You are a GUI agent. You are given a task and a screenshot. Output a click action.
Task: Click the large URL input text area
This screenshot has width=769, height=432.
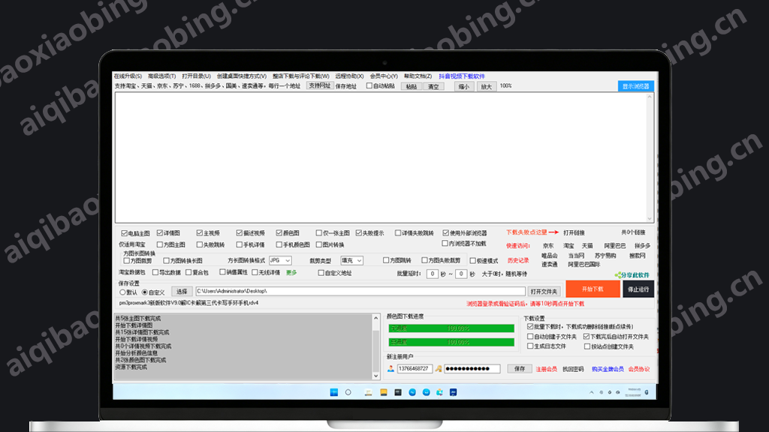381,157
